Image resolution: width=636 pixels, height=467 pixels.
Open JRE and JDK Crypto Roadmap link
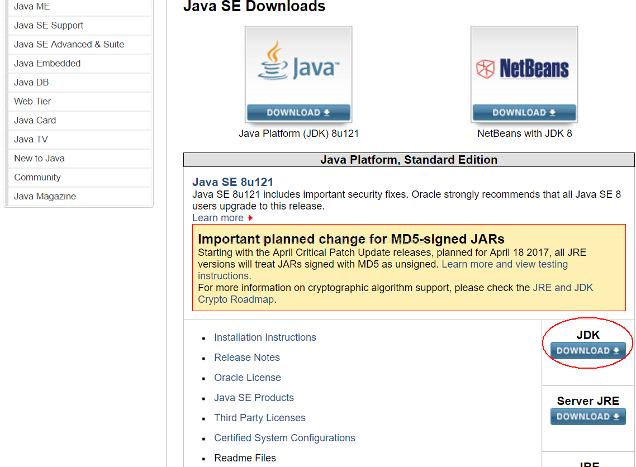(563, 288)
